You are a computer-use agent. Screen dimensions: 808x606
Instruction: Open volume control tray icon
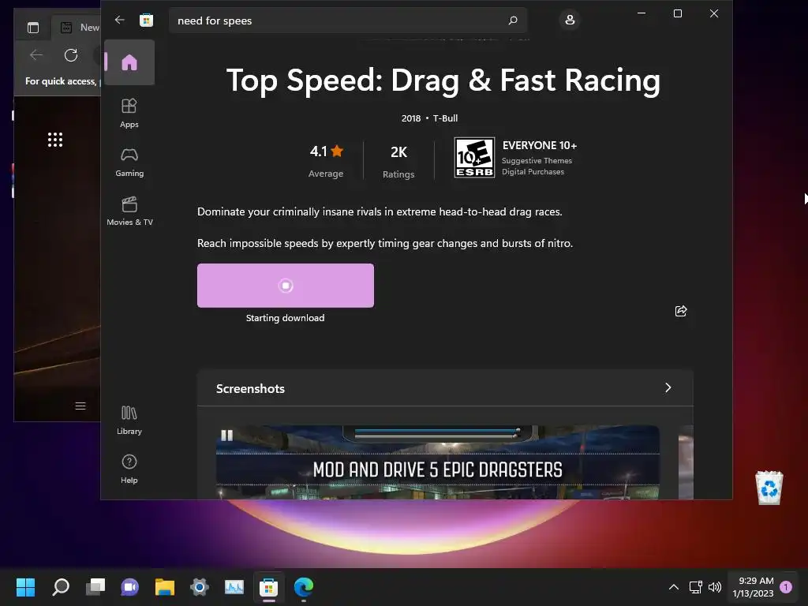[x=715, y=586]
